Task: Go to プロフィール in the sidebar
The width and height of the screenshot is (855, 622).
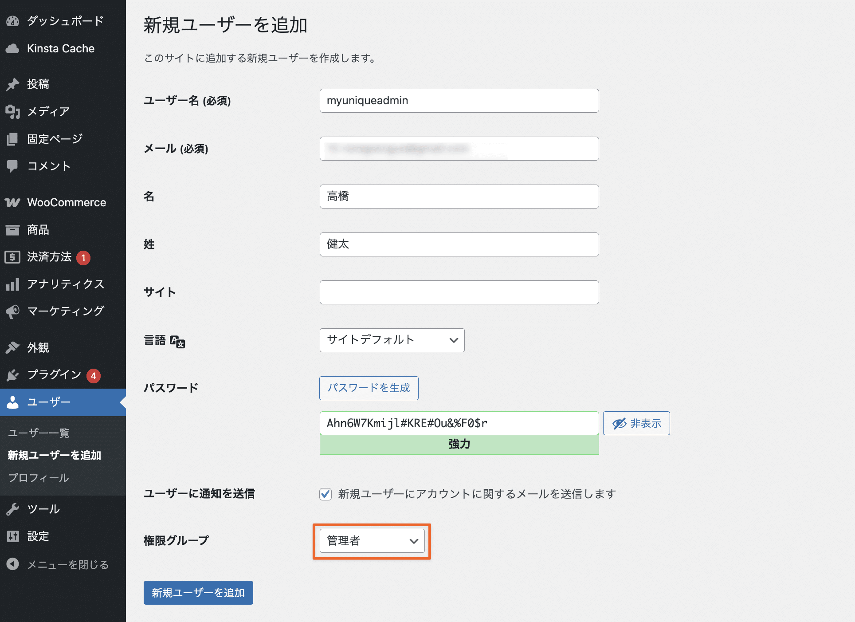Action: (39, 478)
